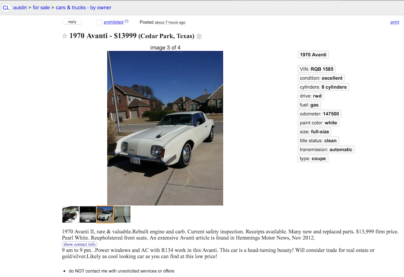This screenshot has height=277, width=404.
Task: Tick the prohibited flag checkbox
Action: pos(99,22)
